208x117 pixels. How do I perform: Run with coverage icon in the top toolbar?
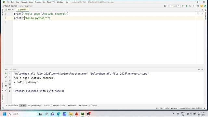(x=190, y=6)
